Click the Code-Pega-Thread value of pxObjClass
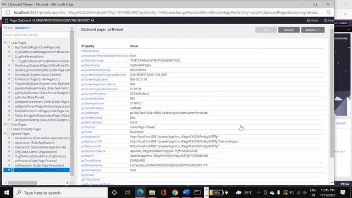 tap(142, 127)
